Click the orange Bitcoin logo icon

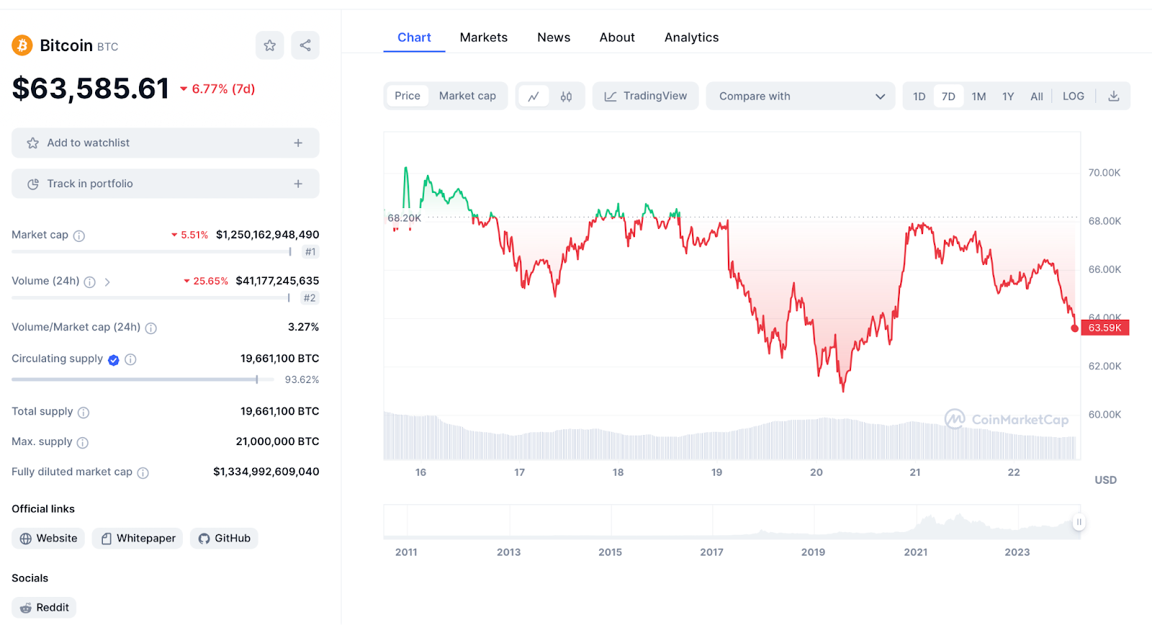click(x=22, y=45)
